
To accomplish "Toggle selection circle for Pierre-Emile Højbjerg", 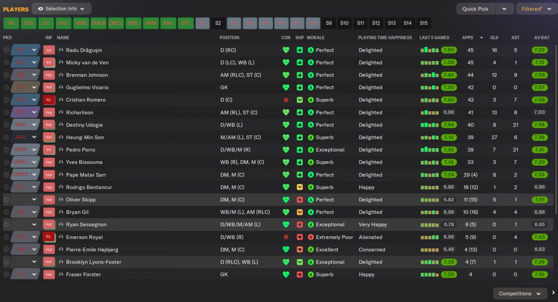I will point(6,250).
